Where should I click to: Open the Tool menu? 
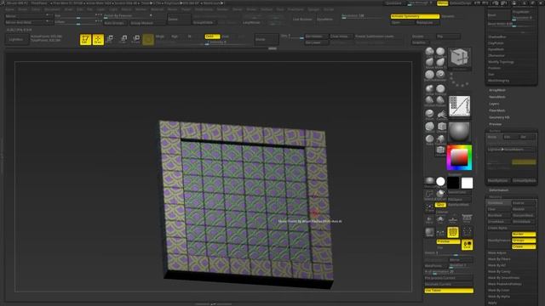tap(280, 9)
